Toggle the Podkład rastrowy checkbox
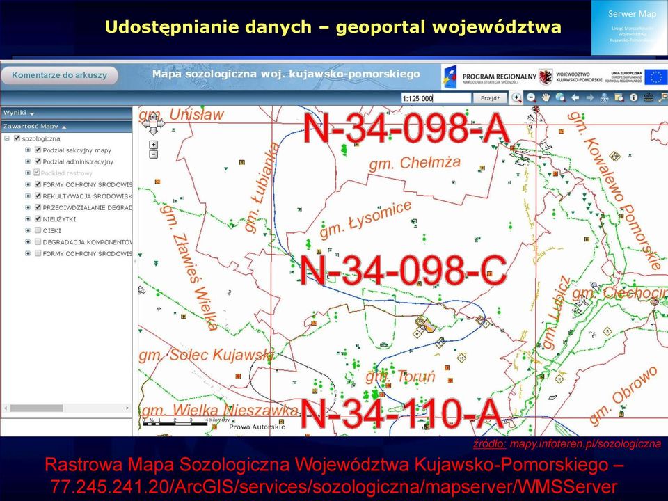Screen dimensions: 668x501 (x=37, y=173)
